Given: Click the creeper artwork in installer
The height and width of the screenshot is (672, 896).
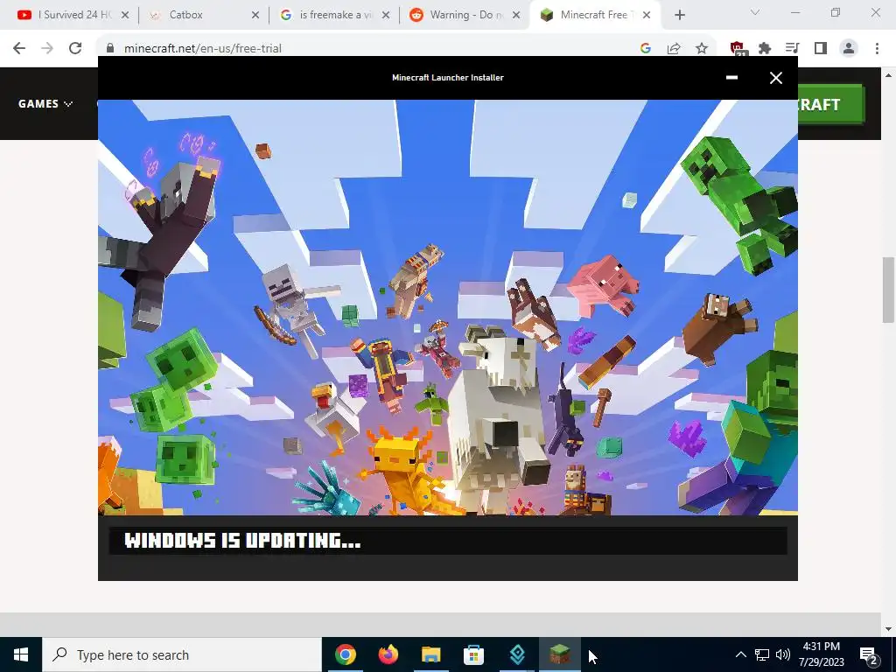Looking at the screenshot, I should tap(740, 205).
